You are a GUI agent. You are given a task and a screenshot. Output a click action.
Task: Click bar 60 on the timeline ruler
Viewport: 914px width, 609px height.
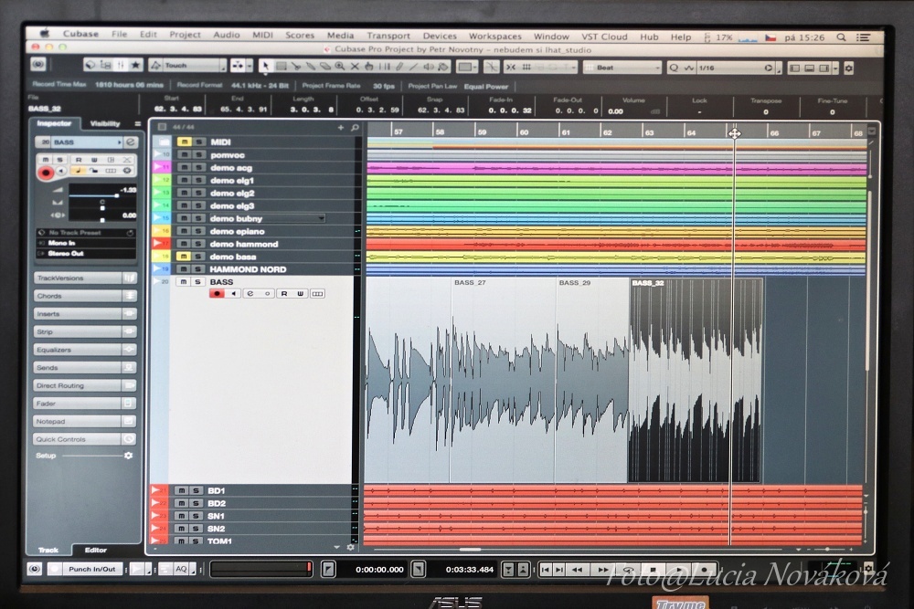coord(524,132)
